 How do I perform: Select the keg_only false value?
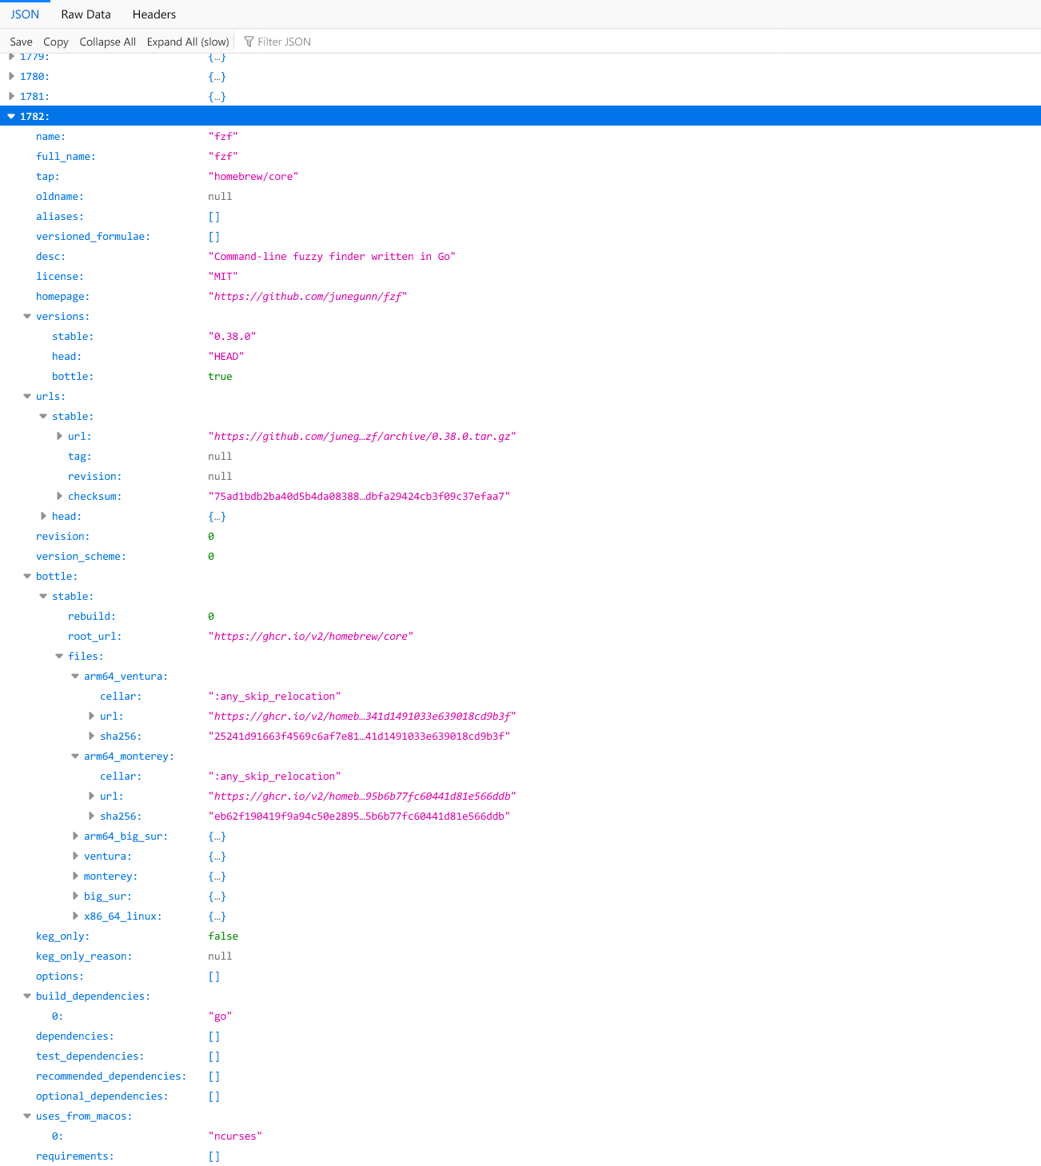click(223, 936)
